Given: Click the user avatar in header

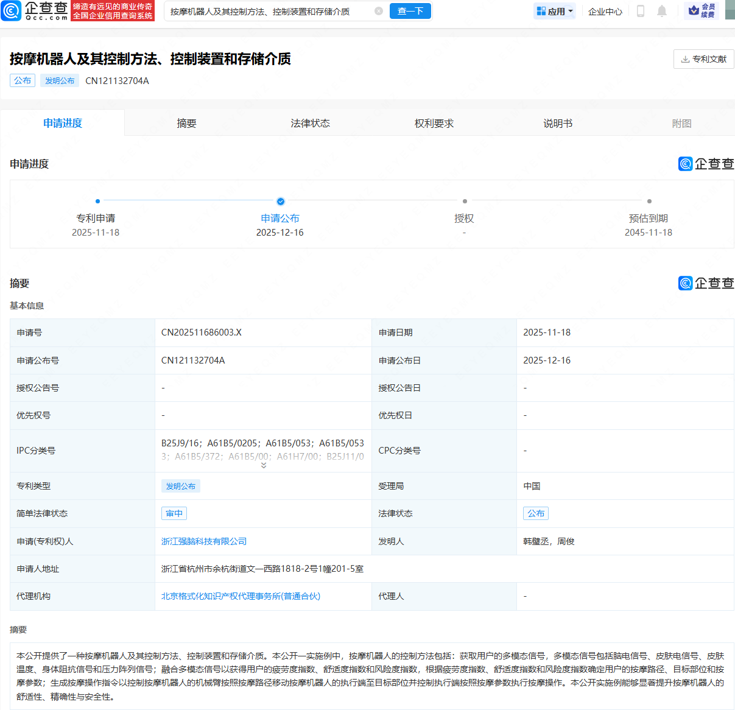Looking at the screenshot, I should coord(730,10).
